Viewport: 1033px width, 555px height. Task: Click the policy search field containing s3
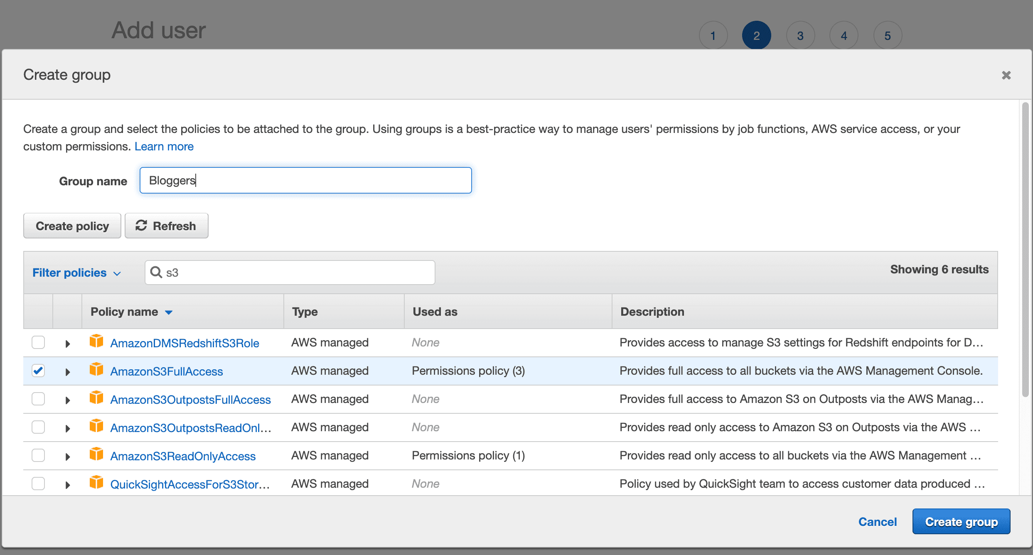(290, 273)
